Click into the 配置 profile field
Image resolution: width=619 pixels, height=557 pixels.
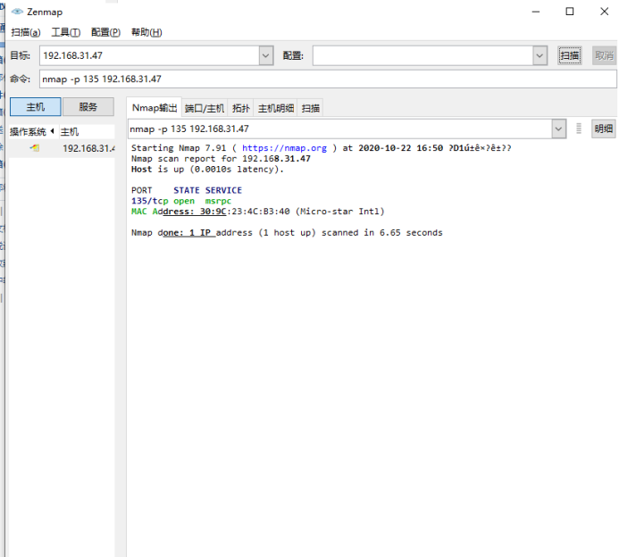(422, 55)
